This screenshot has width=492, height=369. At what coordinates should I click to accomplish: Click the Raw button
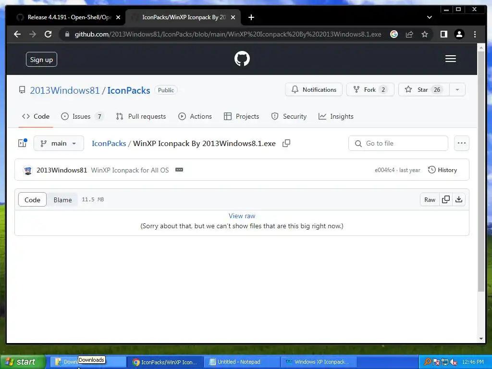pos(430,199)
